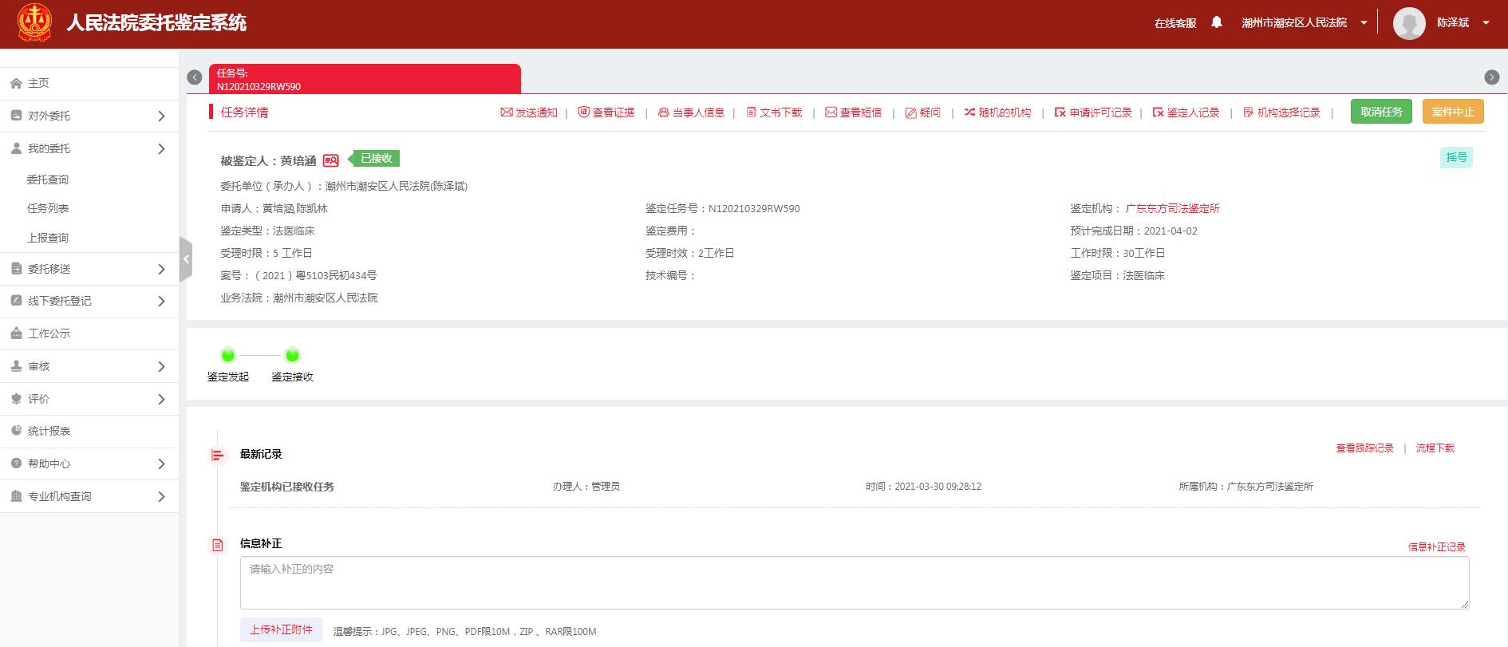Click the 最新记录 section icon
Screen dimensions: 1508x647
tap(217, 455)
